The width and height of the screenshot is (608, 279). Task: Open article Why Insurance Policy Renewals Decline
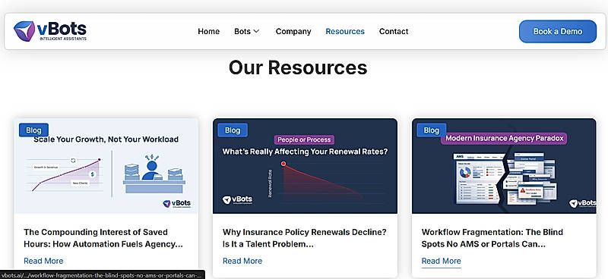point(305,238)
